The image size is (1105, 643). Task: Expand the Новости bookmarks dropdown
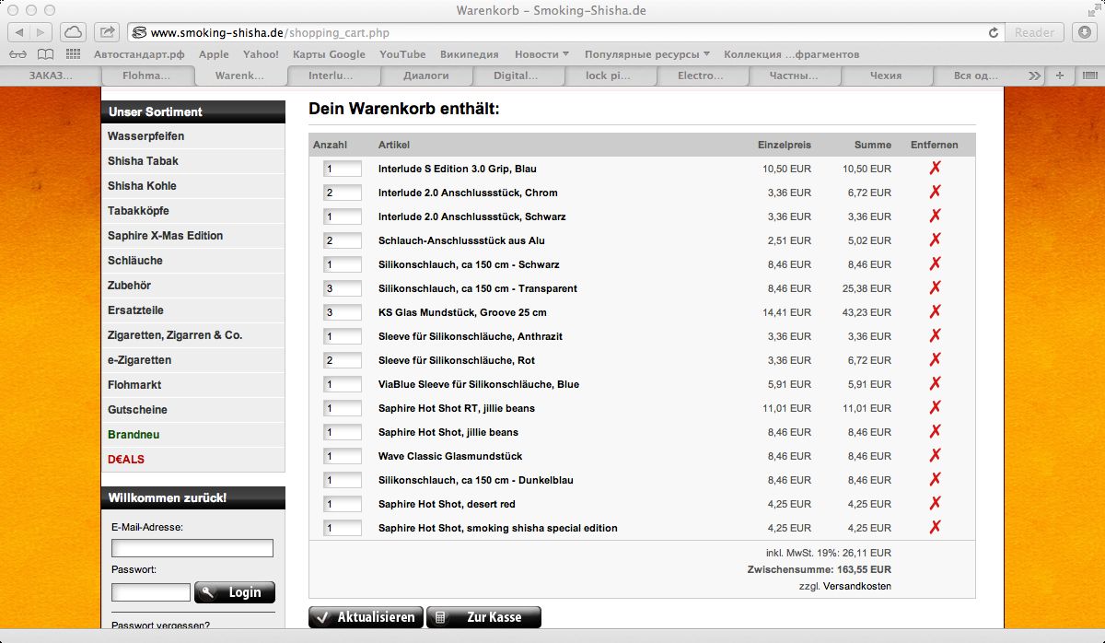coord(541,54)
